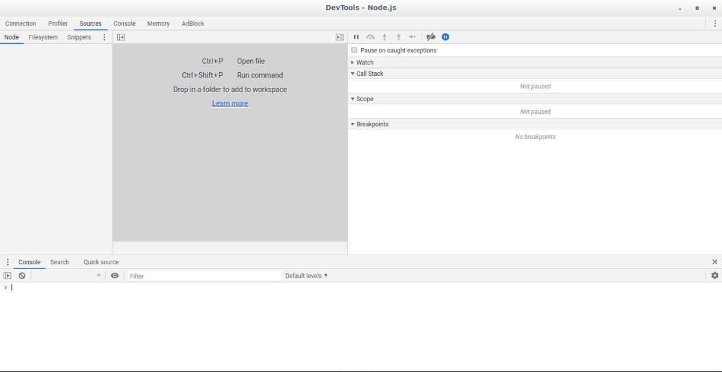This screenshot has width=722, height=372.
Task: Hide the debugger pane icon
Action: click(339, 37)
